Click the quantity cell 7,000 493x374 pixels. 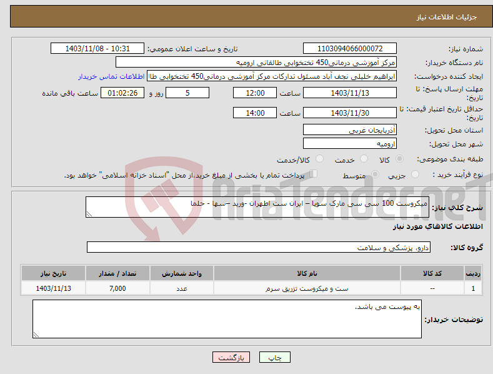(117, 288)
